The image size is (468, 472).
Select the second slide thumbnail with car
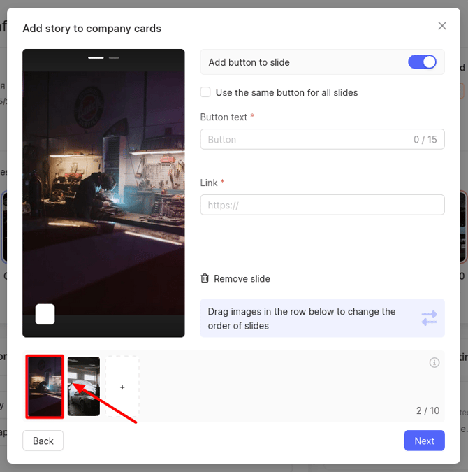84,387
